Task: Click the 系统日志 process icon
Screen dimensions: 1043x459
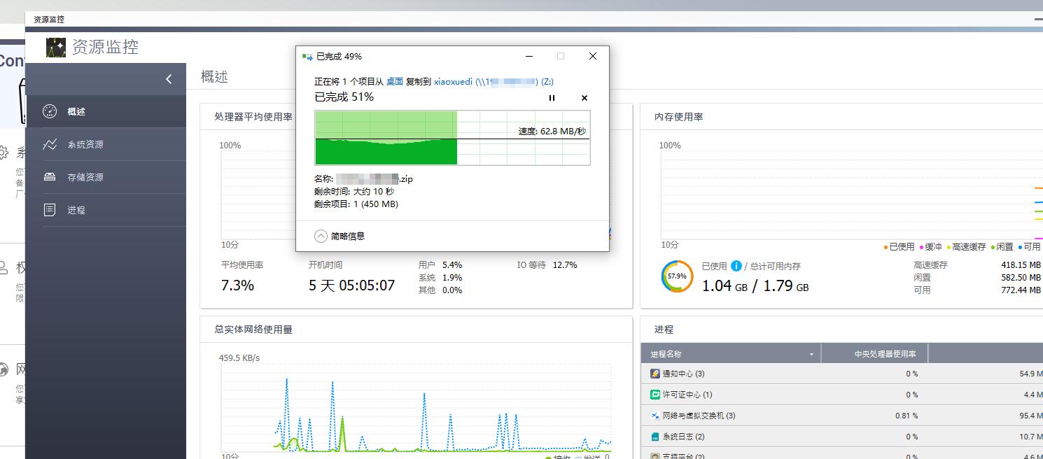Action: tap(652, 436)
